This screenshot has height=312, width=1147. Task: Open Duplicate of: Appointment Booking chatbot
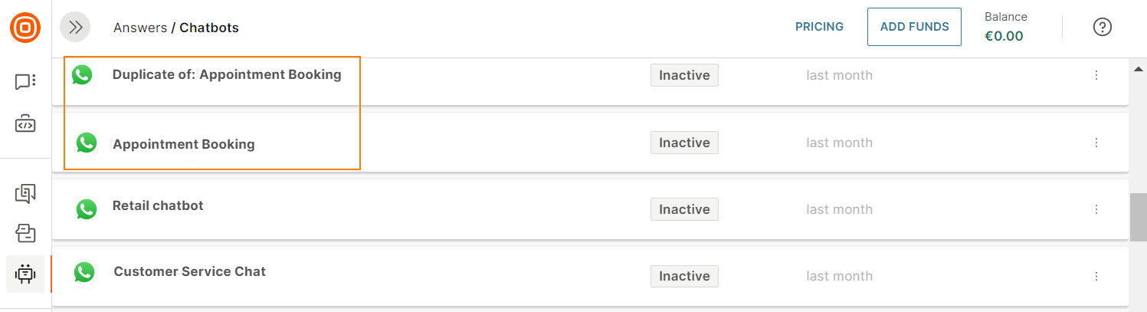226,75
